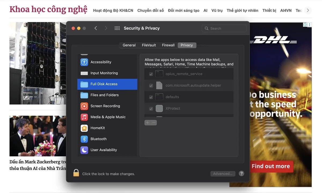Image resolution: width=322 pixels, height=193 pixels.
Task: Click the XProtect app name
Action: point(173,109)
